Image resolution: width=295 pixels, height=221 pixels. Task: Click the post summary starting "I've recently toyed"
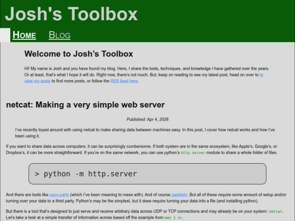tap(145, 133)
